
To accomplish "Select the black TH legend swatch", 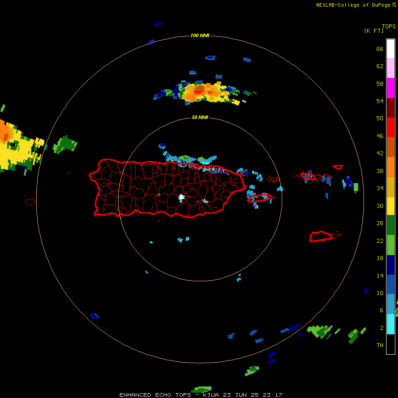I will tap(390, 344).
